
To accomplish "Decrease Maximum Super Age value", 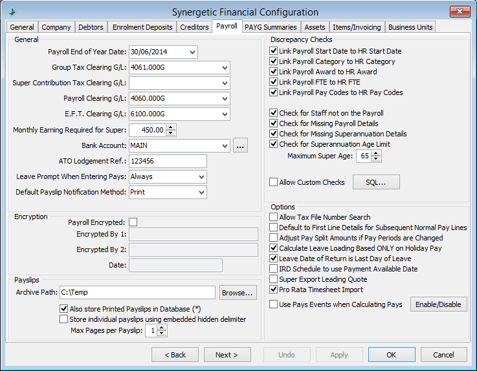I will click(376, 159).
